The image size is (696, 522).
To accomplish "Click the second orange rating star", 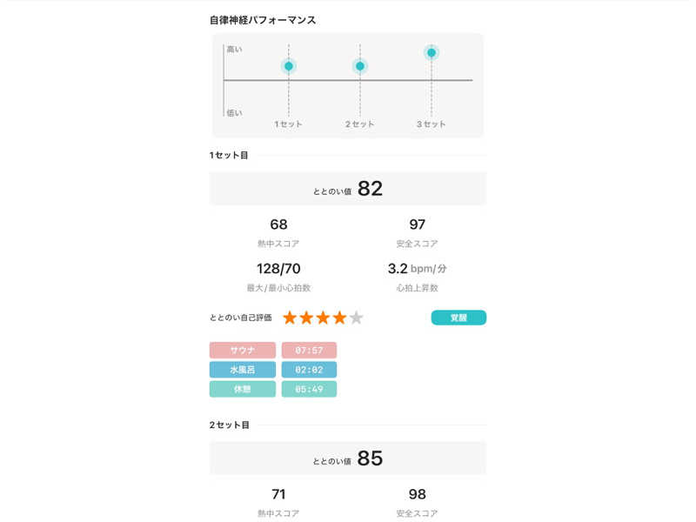I will tap(306, 318).
